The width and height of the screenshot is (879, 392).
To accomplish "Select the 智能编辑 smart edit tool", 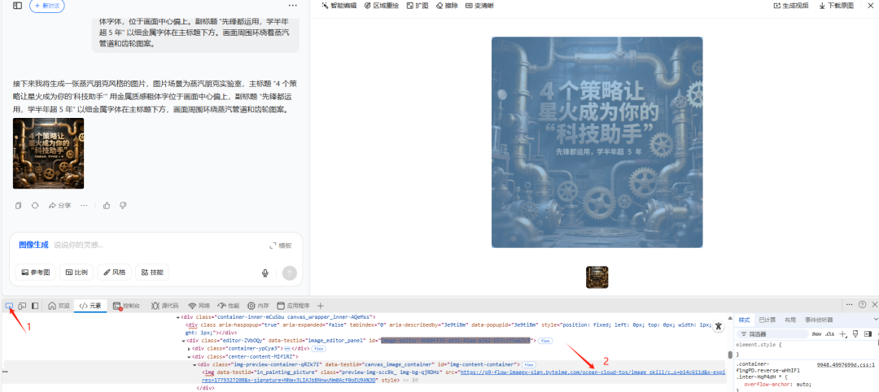I will pyautogui.click(x=339, y=6).
